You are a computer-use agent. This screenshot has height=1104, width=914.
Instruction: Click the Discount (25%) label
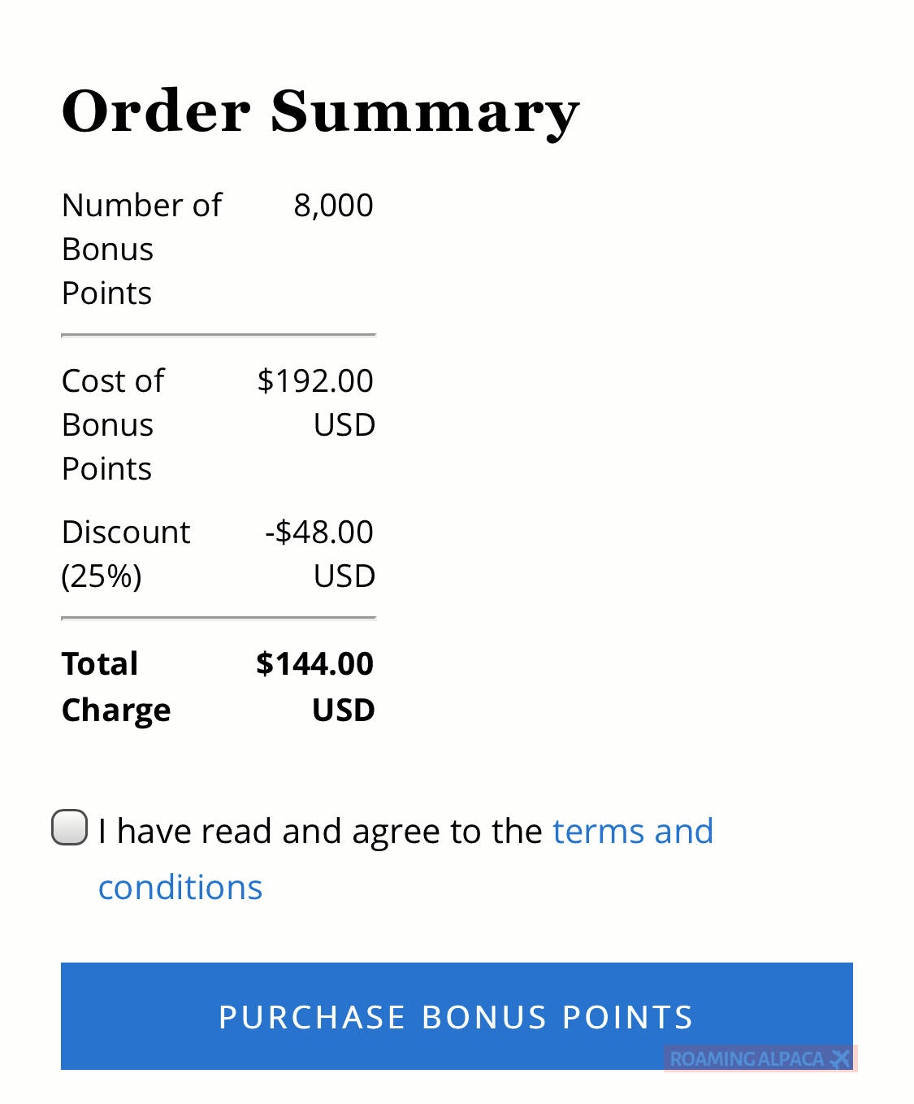point(126,554)
